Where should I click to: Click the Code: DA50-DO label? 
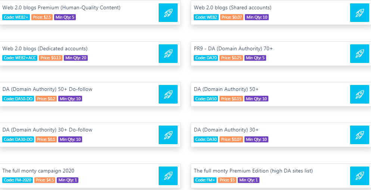click(x=18, y=99)
